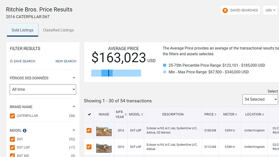
Task: Open thumbnail of the 9,549 hr dozer
Action: [x=104, y=147]
